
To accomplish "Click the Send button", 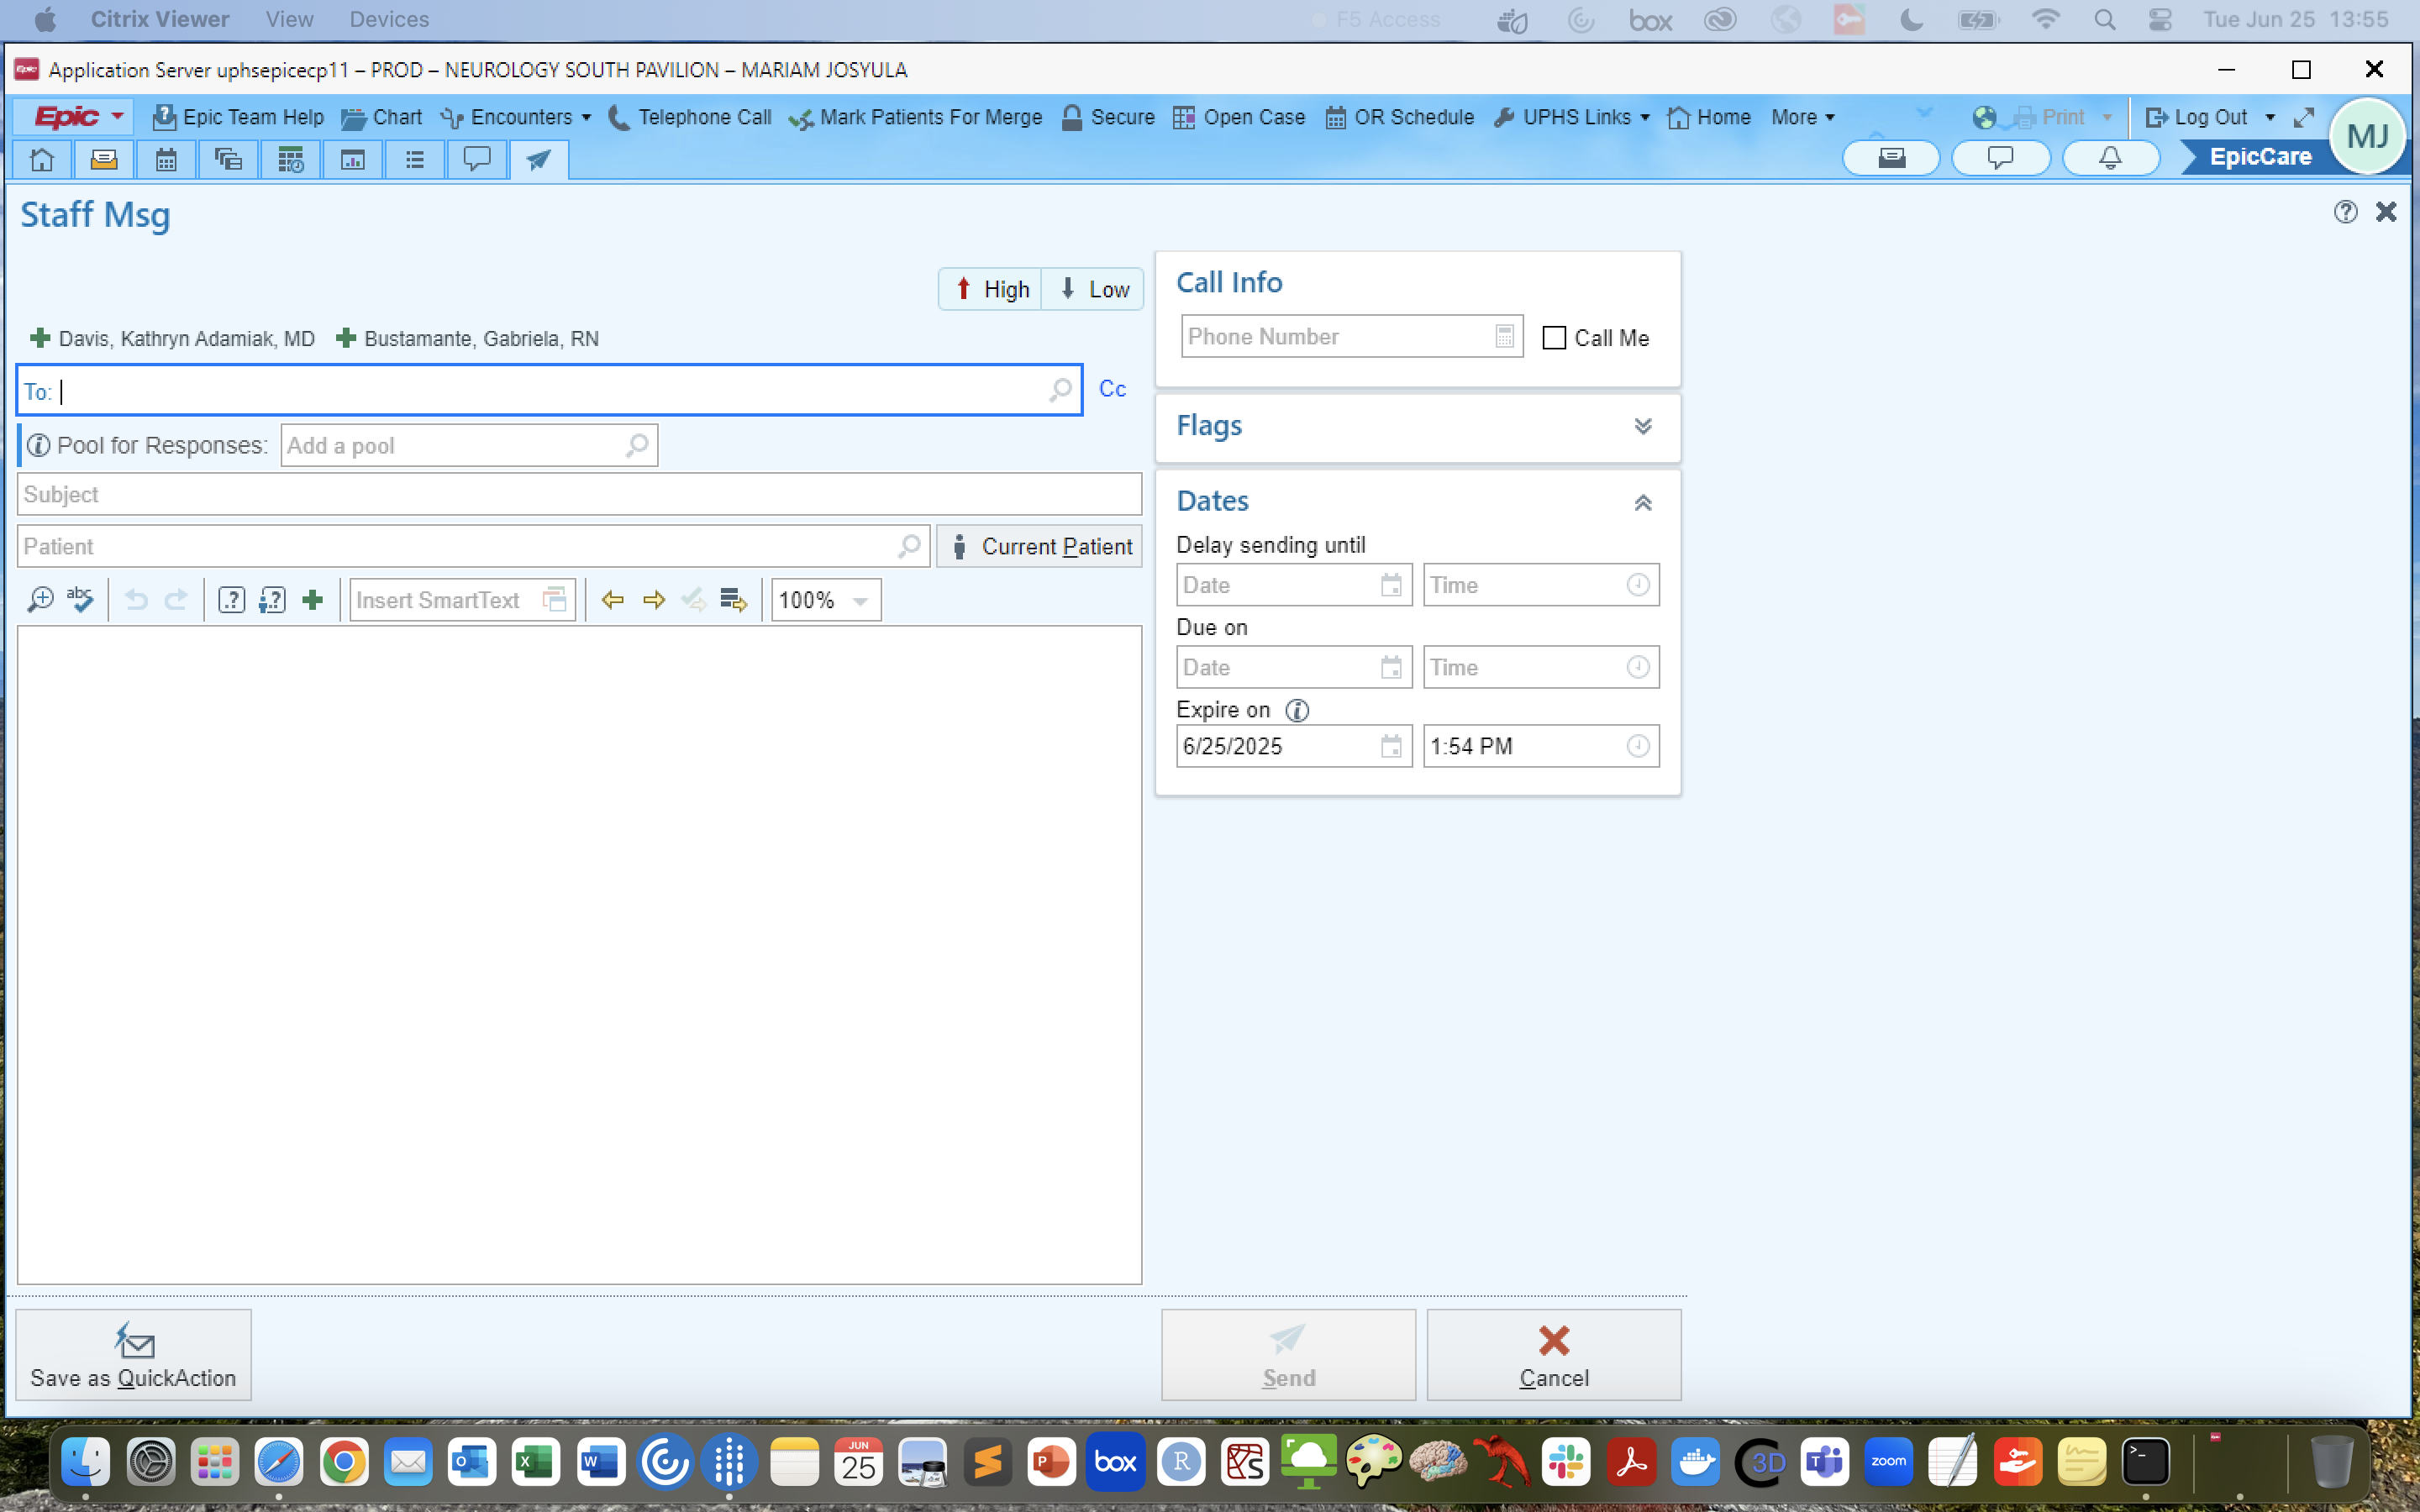I will [1288, 1354].
